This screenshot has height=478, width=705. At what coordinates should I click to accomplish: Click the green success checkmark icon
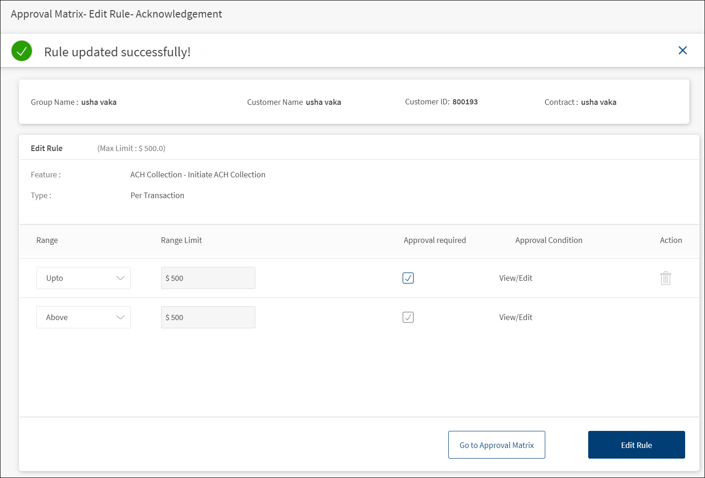click(22, 51)
